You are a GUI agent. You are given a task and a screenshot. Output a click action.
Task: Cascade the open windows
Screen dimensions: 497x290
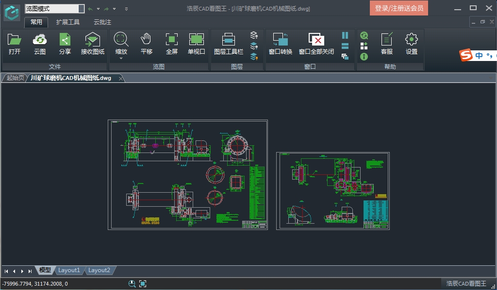[345, 57]
